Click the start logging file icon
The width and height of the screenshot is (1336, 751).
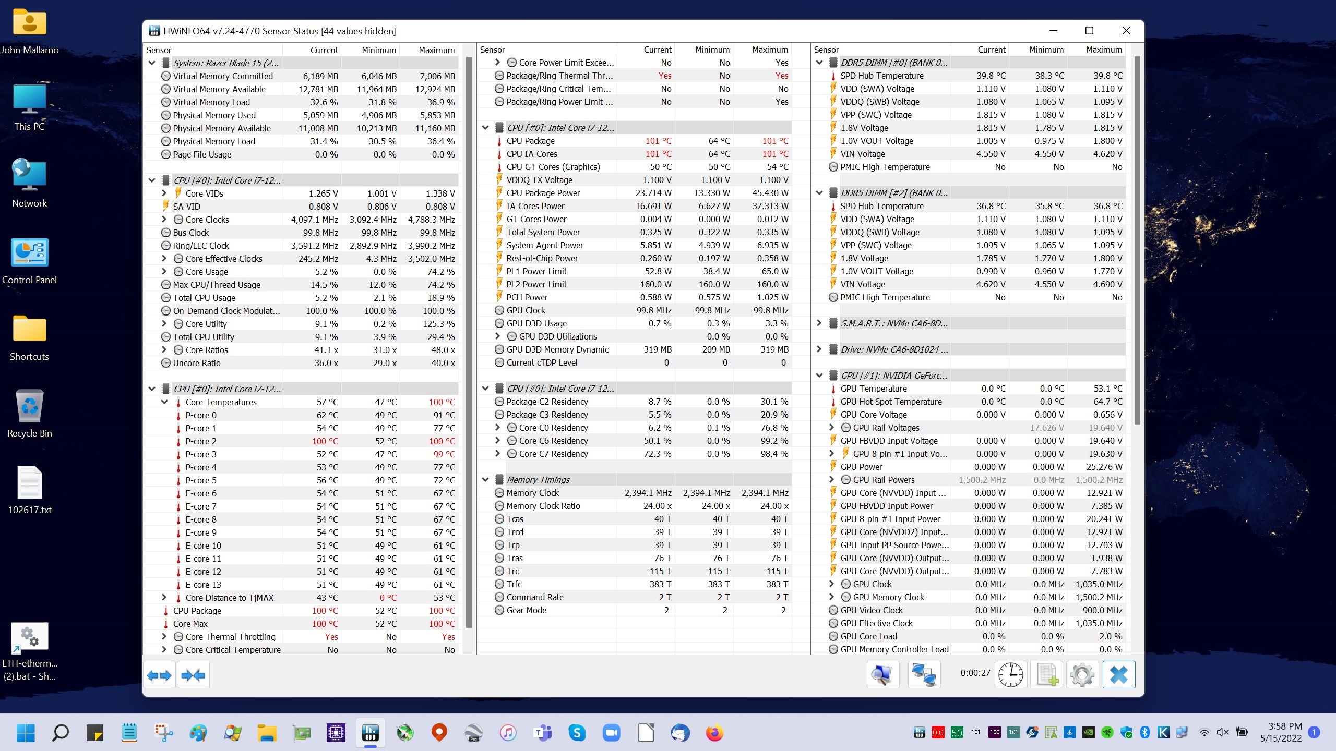click(x=1046, y=674)
